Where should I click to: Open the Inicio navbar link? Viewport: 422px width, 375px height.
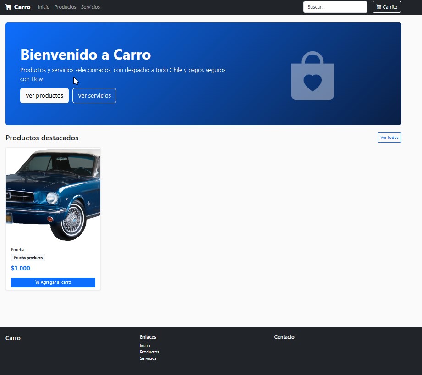tap(44, 7)
